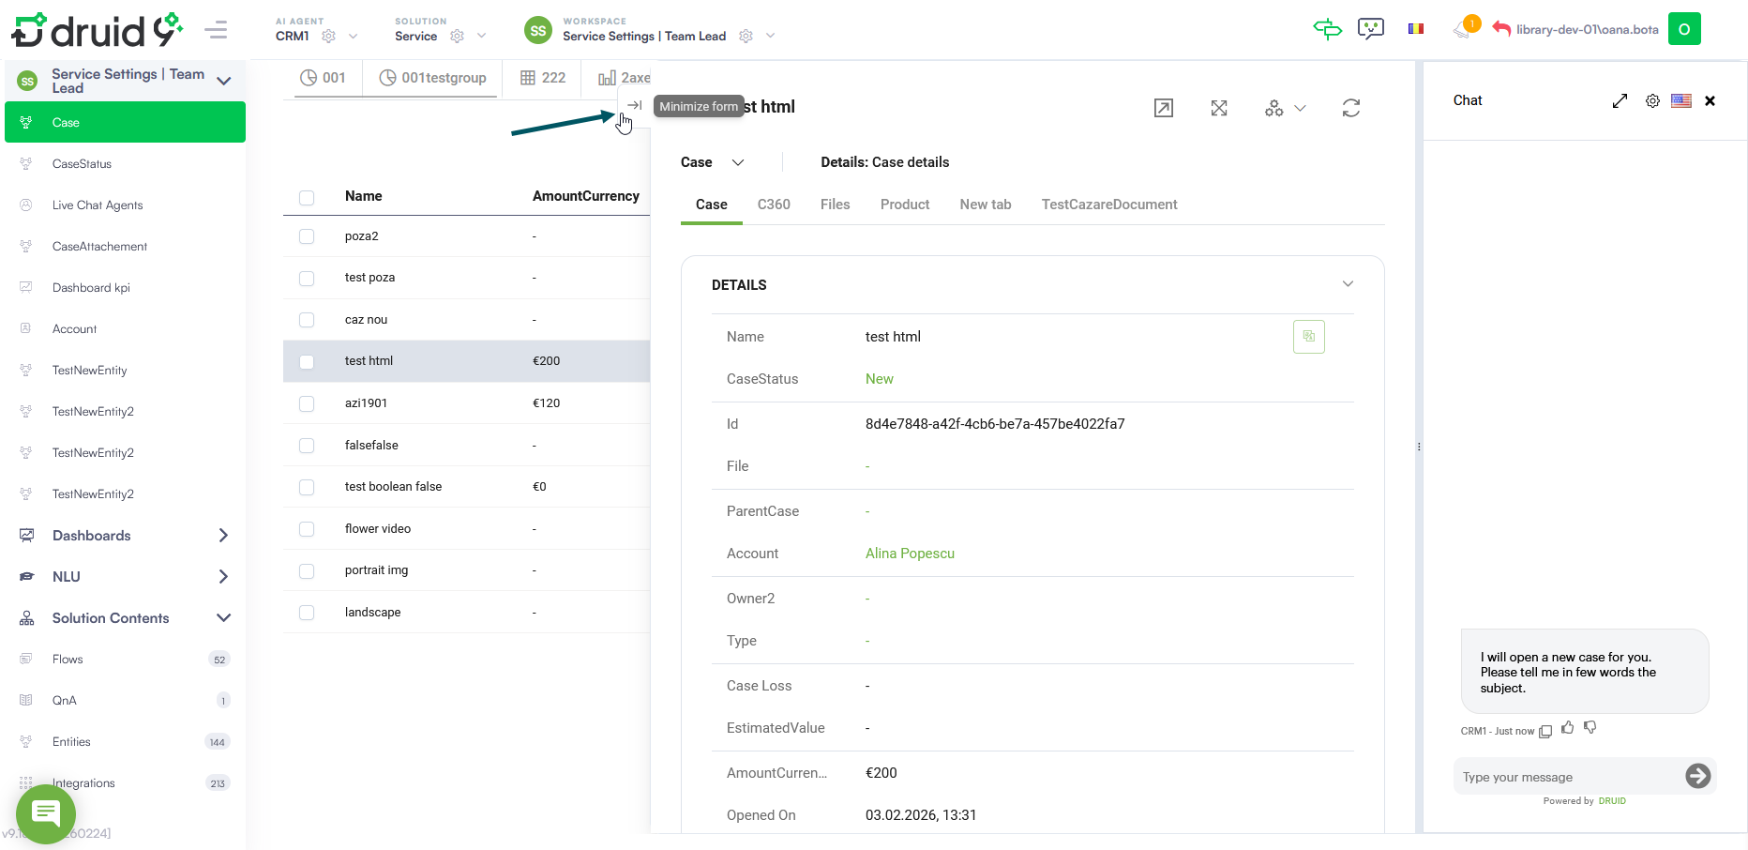The height and width of the screenshot is (850, 1748).
Task: Select all rows with header checkbox
Action: tap(307, 197)
